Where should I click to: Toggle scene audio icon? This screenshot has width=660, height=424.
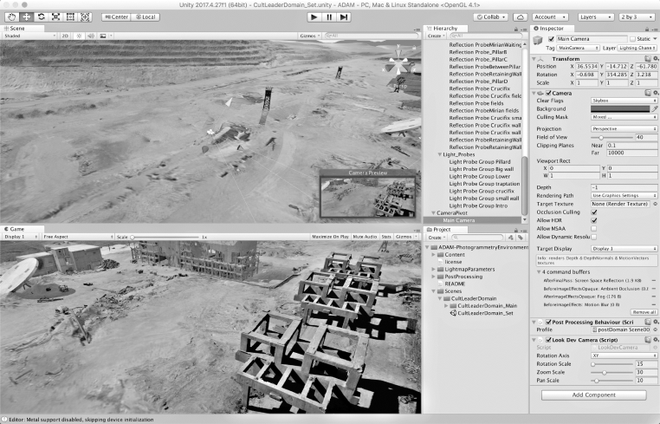point(90,36)
